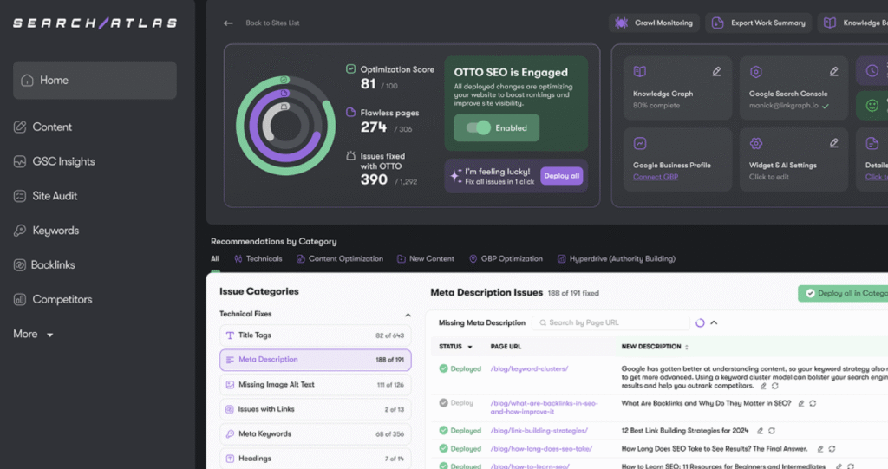
Task: Click the Crawl Monitoring spider icon
Action: (621, 23)
